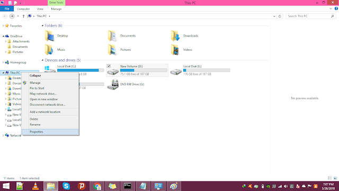Choose Collapse in the context menu
339x191 pixels.
50,75
